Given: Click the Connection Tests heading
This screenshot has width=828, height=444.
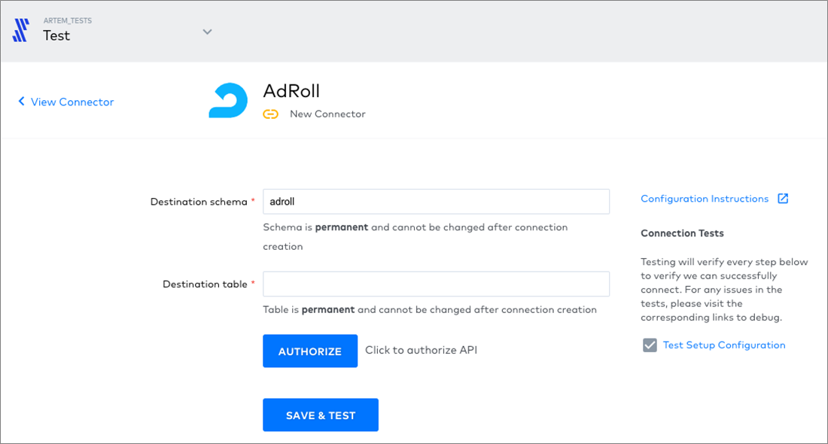Looking at the screenshot, I should click(682, 233).
